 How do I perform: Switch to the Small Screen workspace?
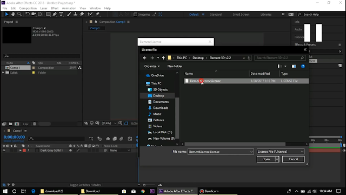tap(241, 15)
